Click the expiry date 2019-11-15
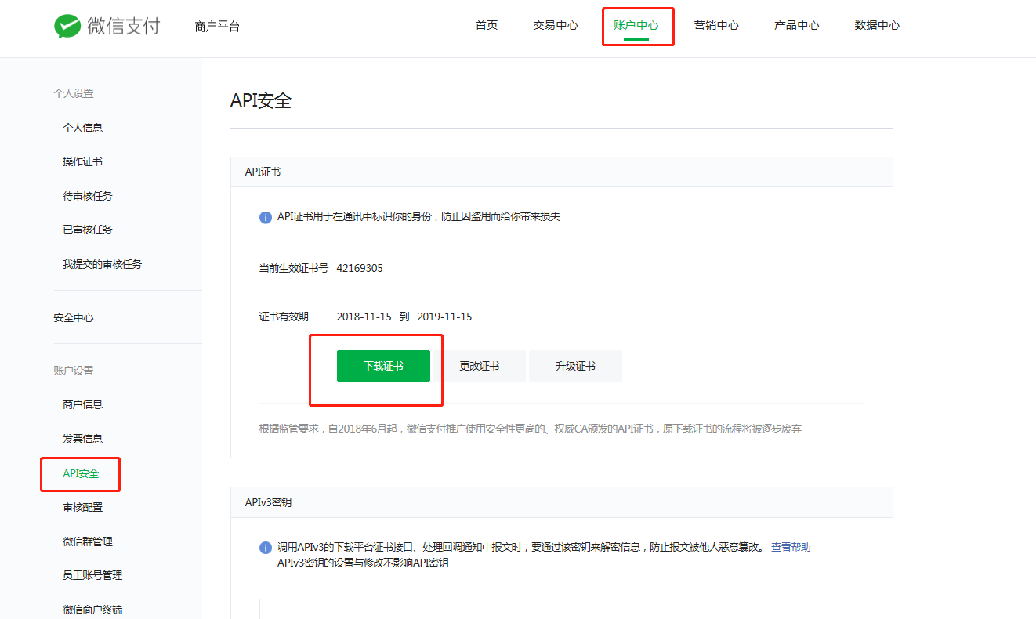Viewport: 1036px width, 619px height. [444, 317]
